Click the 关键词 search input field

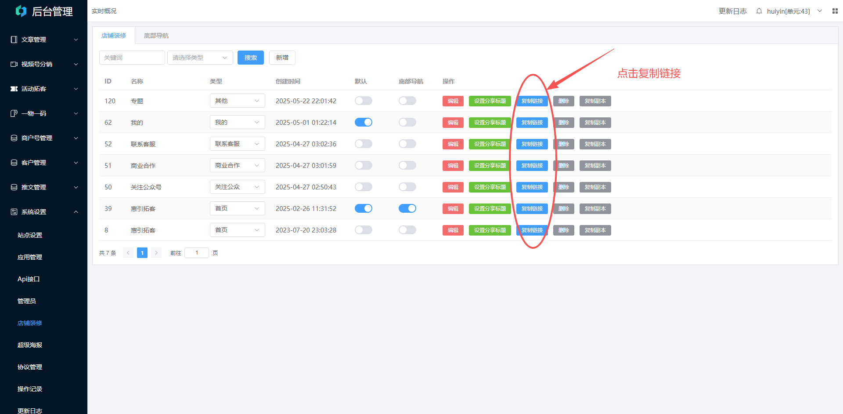(132, 58)
